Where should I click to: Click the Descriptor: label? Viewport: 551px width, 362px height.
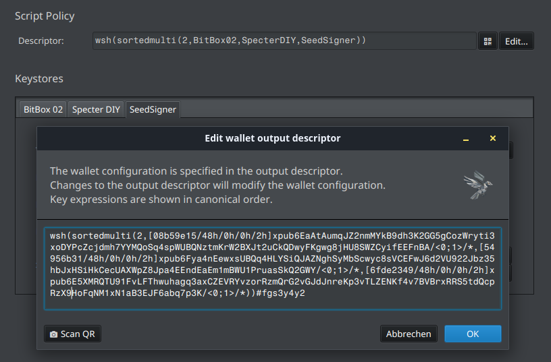point(41,41)
